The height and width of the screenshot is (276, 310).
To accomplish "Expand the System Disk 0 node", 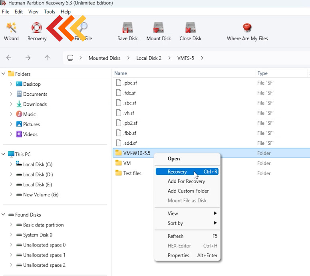I will (11, 235).
